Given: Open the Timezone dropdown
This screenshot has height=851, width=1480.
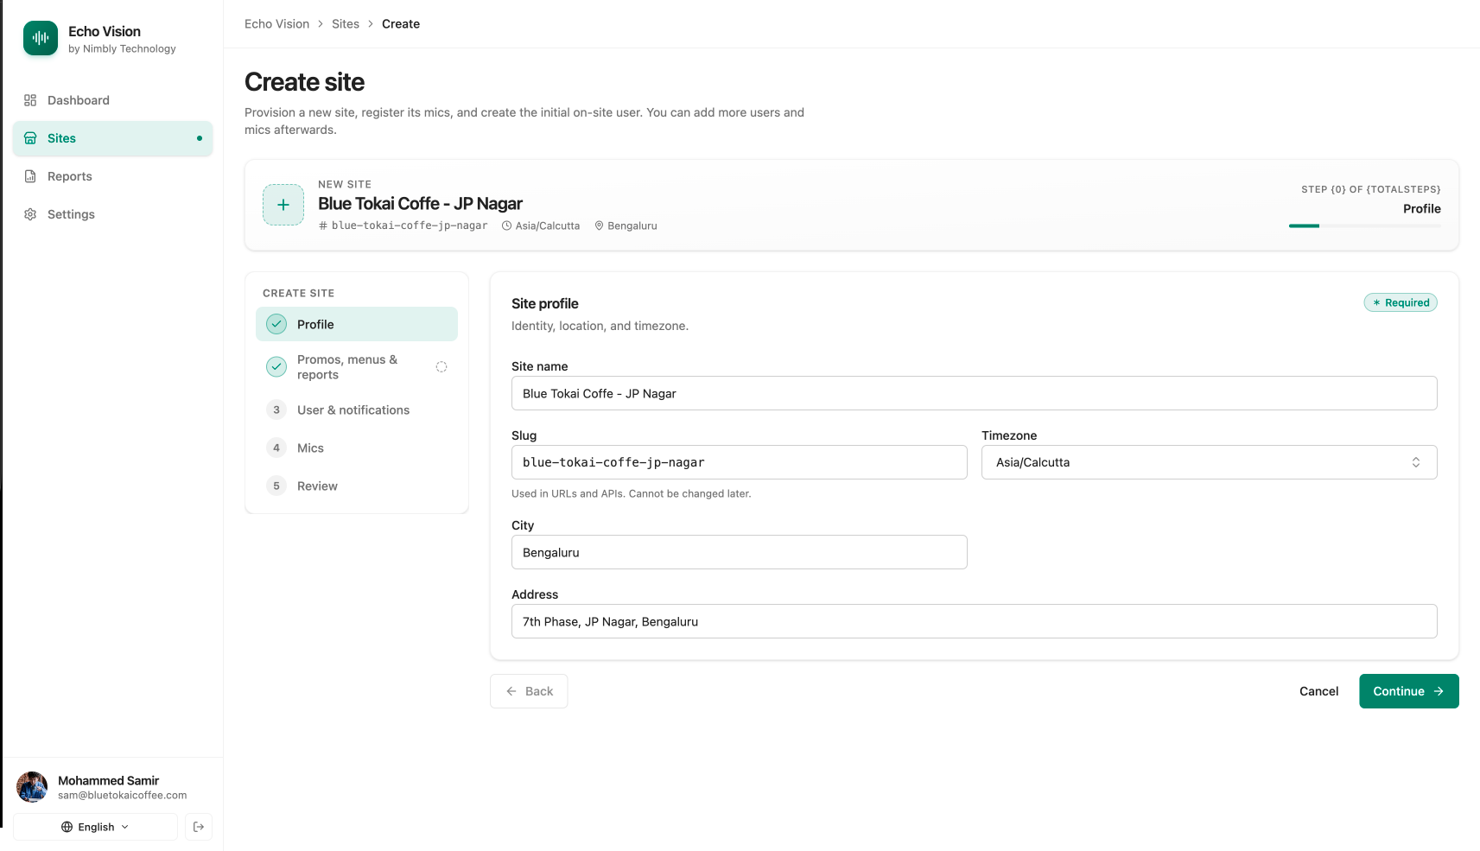Looking at the screenshot, I should [x=1209, y=462].
